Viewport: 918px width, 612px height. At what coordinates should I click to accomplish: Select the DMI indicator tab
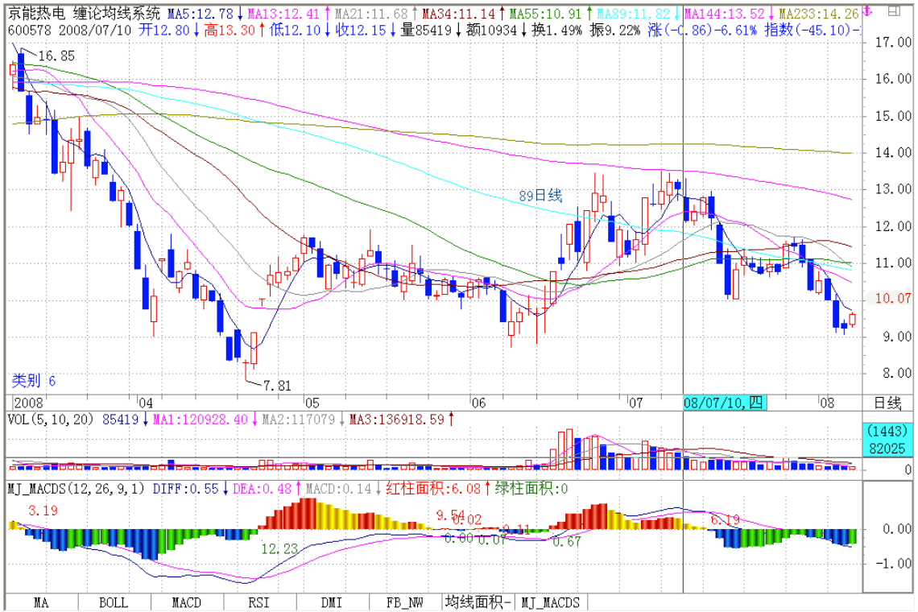(x=332, y=602)
